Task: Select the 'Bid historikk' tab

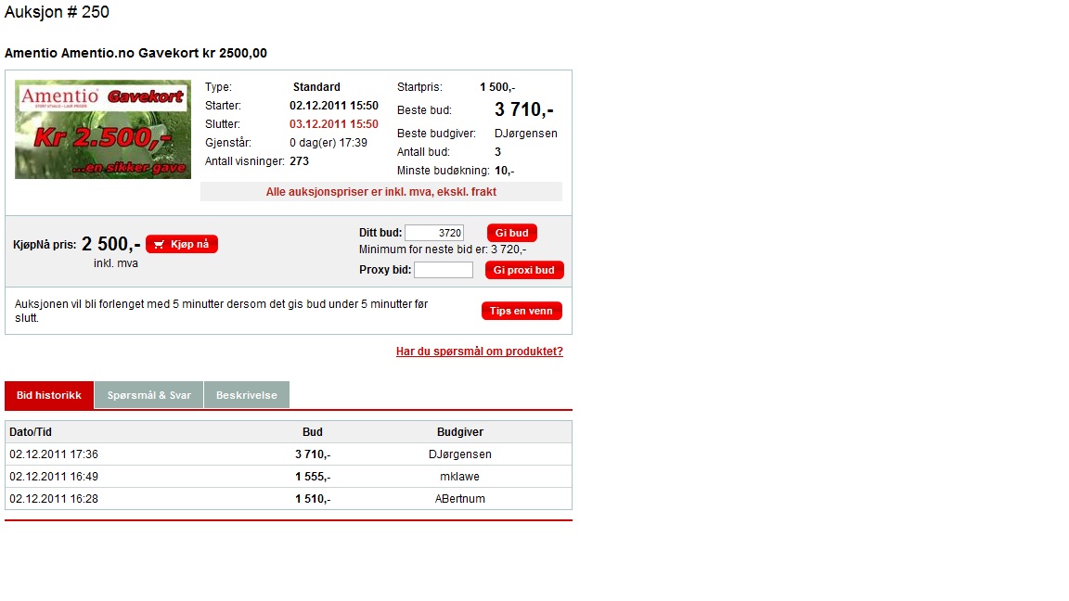Action: [49, 395]
